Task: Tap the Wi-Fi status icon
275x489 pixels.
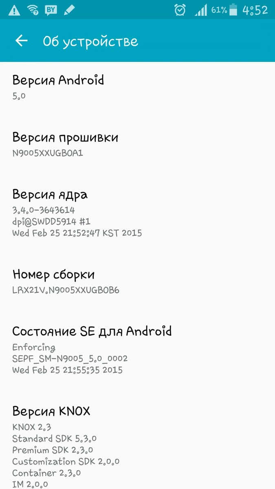Action: (33, 9)
